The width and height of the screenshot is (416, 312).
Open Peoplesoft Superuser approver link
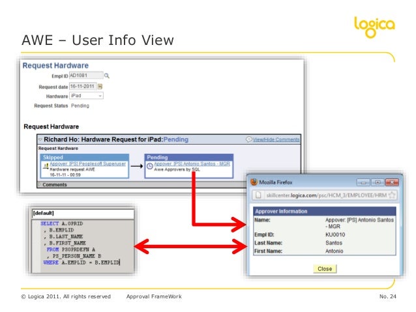tap(88, 164)
